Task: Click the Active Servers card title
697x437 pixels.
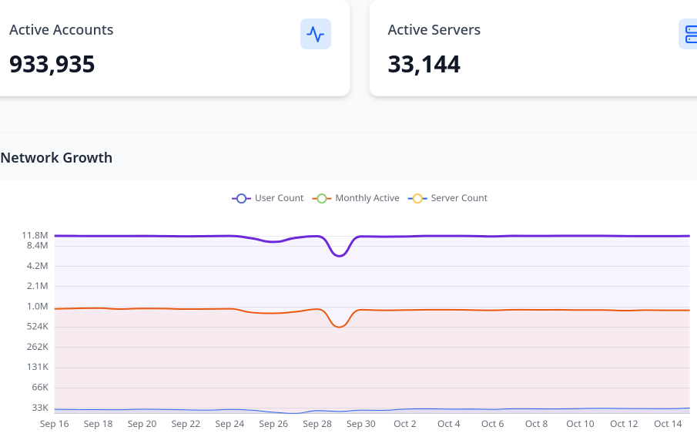Action: point(434,30)
